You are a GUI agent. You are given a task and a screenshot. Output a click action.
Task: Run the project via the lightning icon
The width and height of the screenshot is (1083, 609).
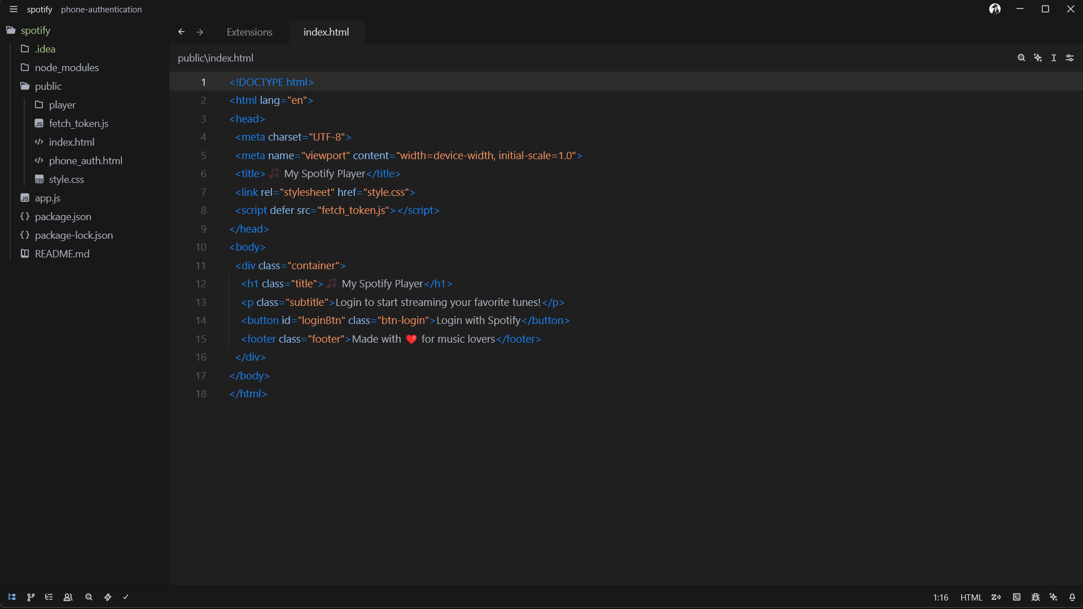point(107,597)
